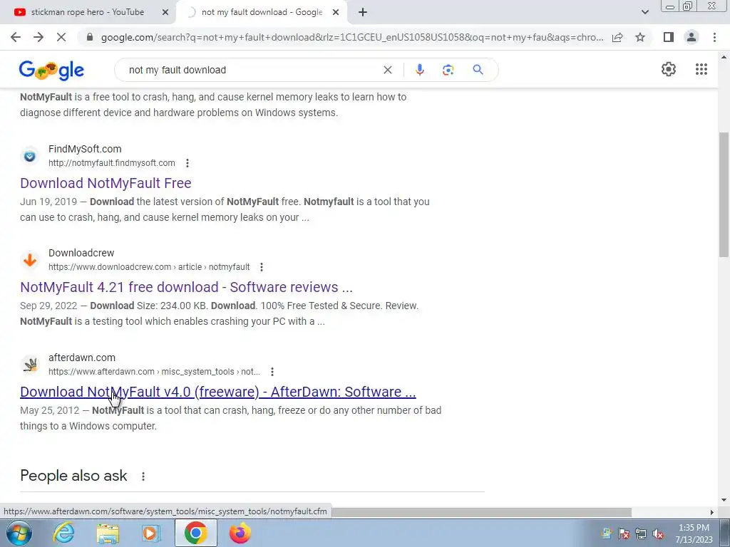Open options for the Downloadcrew result

tap(262, 267)
